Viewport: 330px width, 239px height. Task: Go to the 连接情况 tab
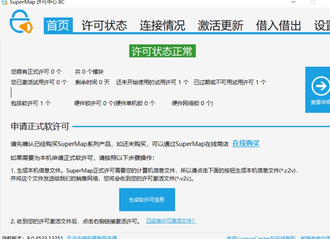click(x=162, y=26)
